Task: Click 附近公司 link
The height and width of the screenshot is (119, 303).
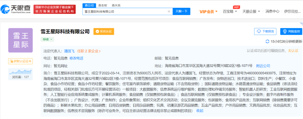Action: click(263, 66)
